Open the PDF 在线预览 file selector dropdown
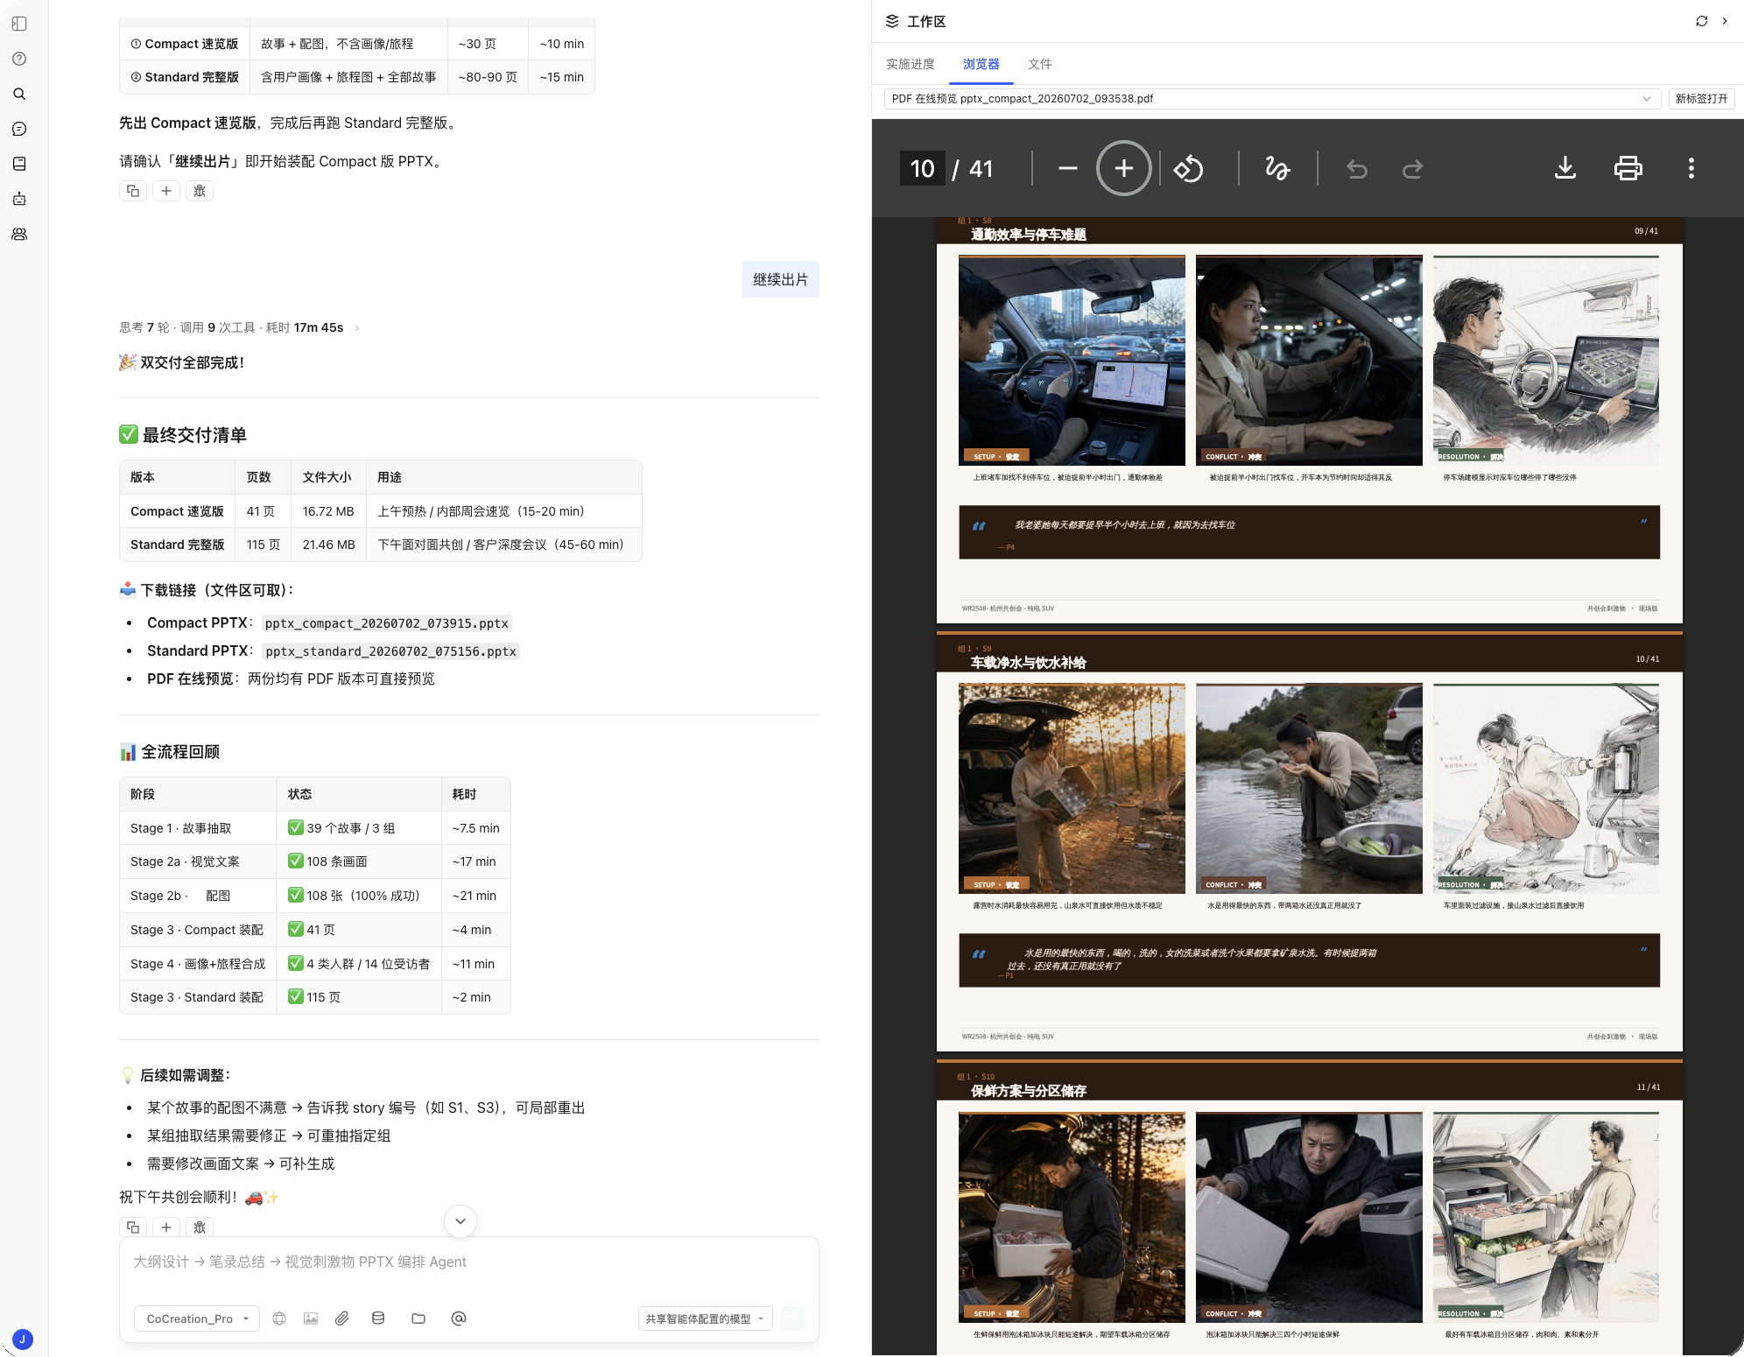Image resolution: width=1744 pixels, height=1357 pixels. [1271, 99]
